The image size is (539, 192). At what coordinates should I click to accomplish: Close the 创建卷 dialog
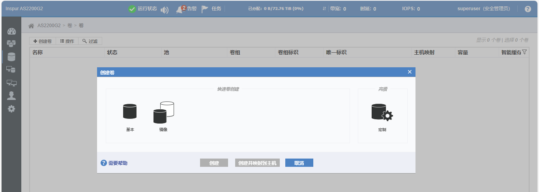pyautogui.click(x=410, y=72)
